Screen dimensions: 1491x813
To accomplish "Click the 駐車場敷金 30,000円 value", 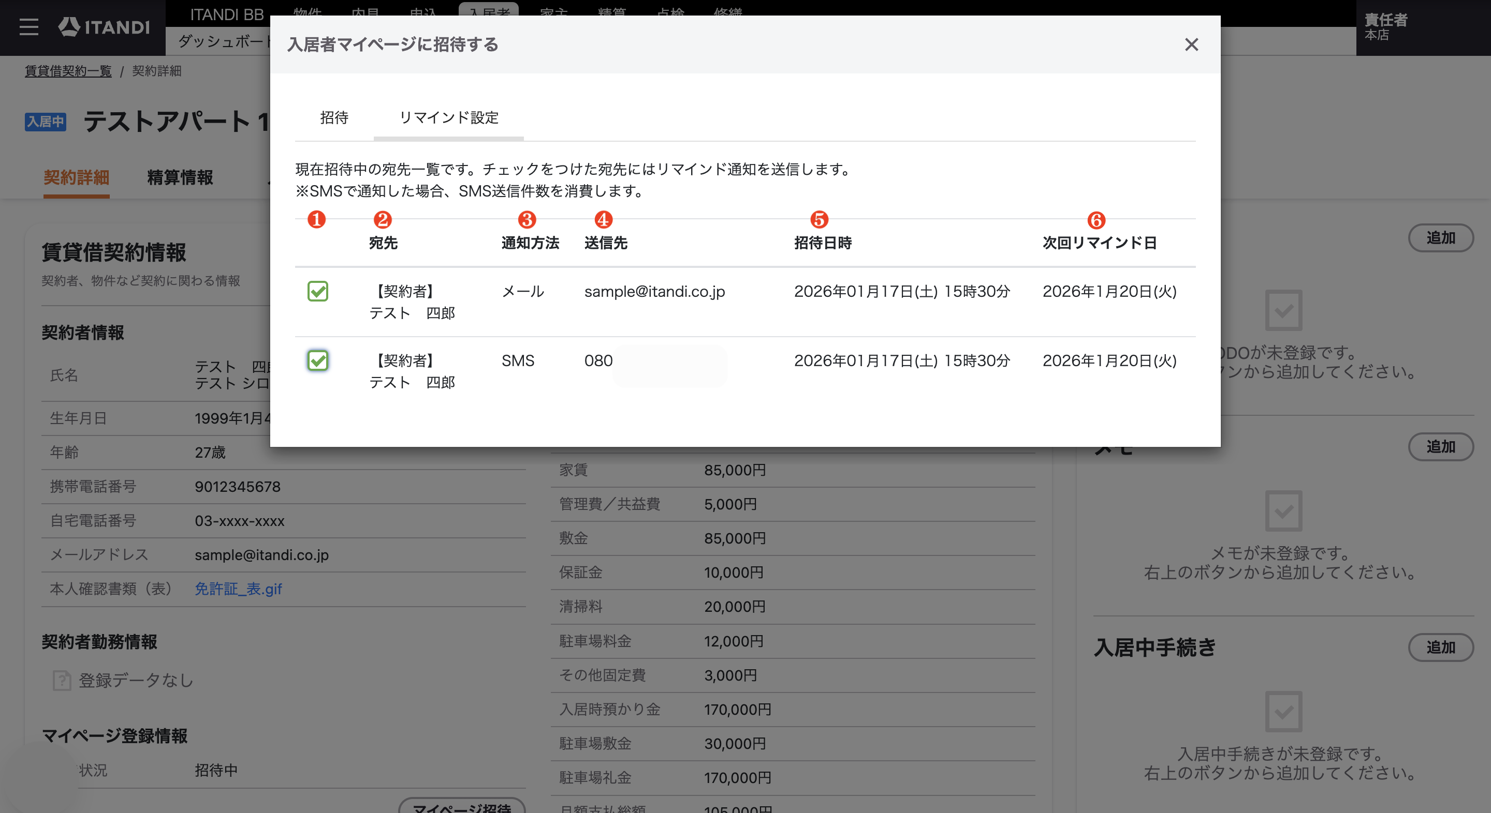I will tap(735, 744).
